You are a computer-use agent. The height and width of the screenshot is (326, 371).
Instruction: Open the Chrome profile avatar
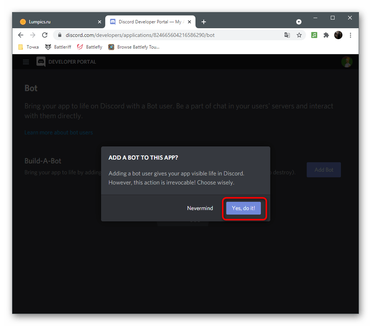click(x=338, y=35)
